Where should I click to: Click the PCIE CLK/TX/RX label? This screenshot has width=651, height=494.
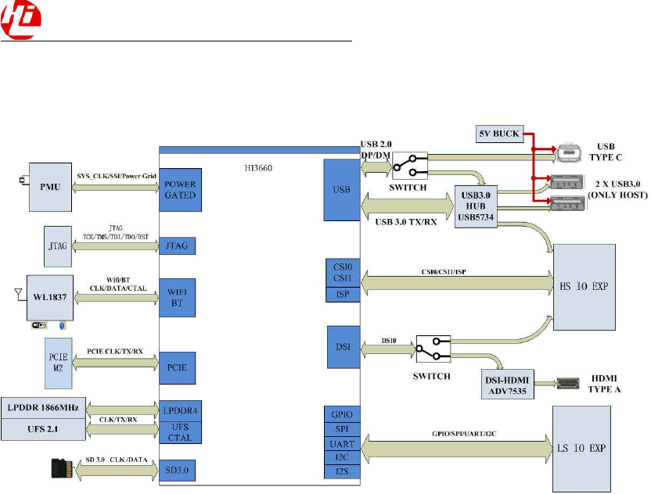[x=115, y=351]
